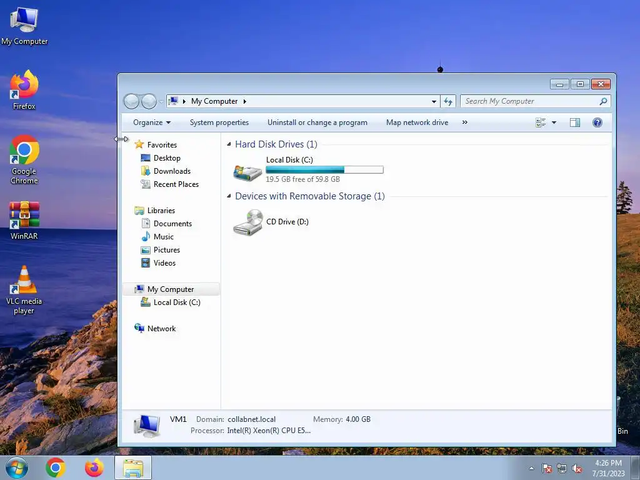Collapse the Hard Disk Drives group
The width and height of the screenshot is (640, 480).
pyautogui.click(x=229, y=144)
